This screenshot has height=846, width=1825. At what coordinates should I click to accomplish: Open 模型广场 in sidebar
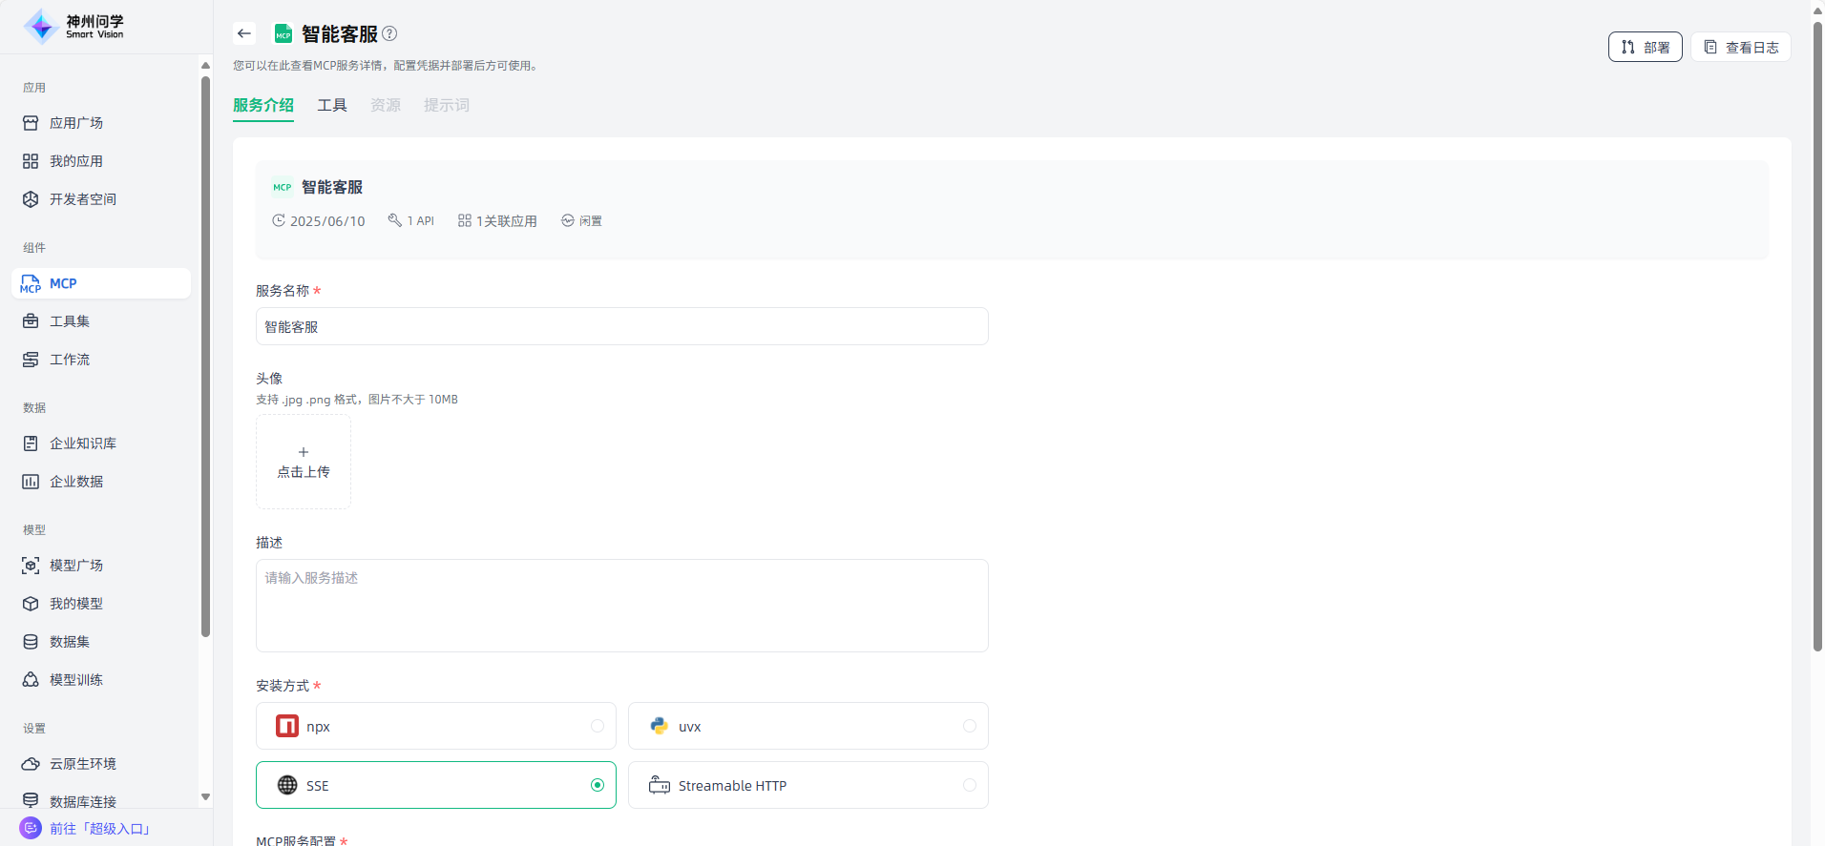(76, 566)
